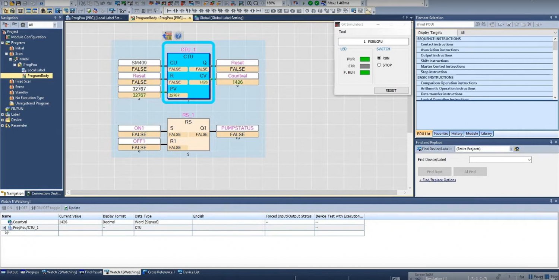The image size is (559, 280).
Task: Select the normally open contact ladder icon
Action: [x=176, y=11]
